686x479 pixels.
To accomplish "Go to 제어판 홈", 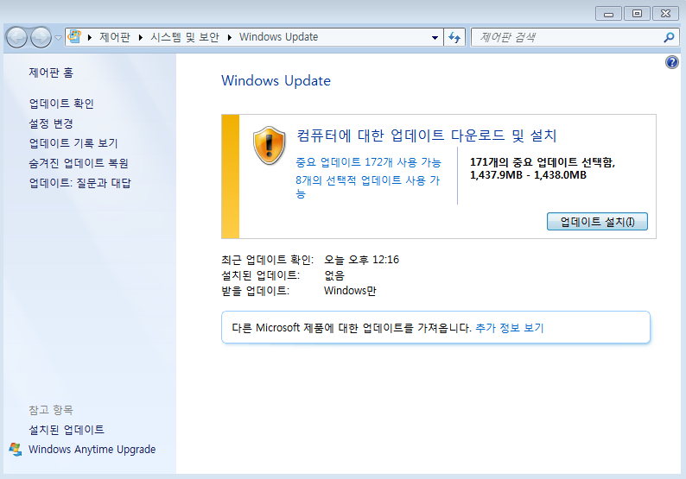I will [x=51, y=72].
